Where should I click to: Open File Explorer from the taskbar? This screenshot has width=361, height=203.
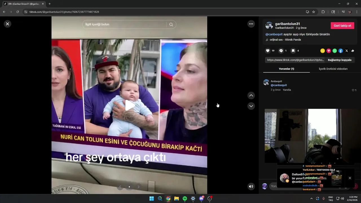coord(177,198)
